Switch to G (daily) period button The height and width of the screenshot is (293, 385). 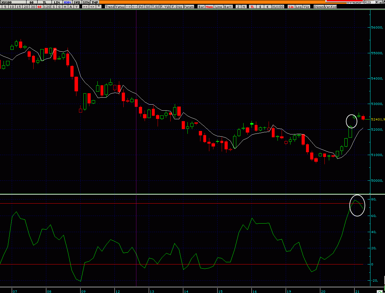click(59, 7)
